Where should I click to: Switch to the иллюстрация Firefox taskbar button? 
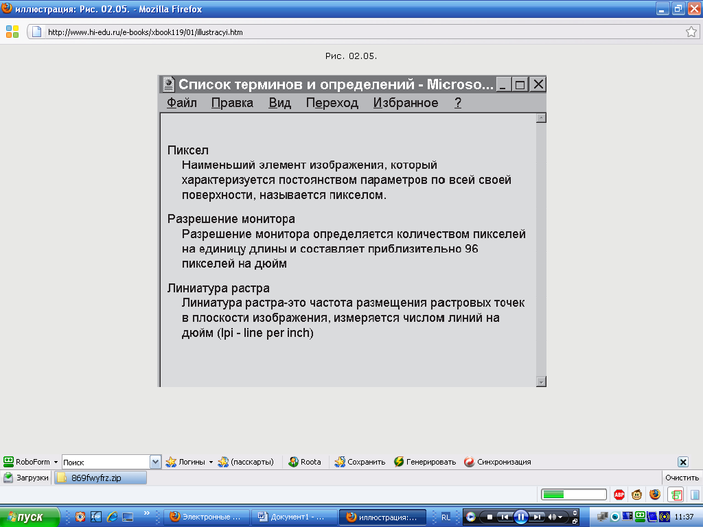pyautogui.click(x=382, y=517)
